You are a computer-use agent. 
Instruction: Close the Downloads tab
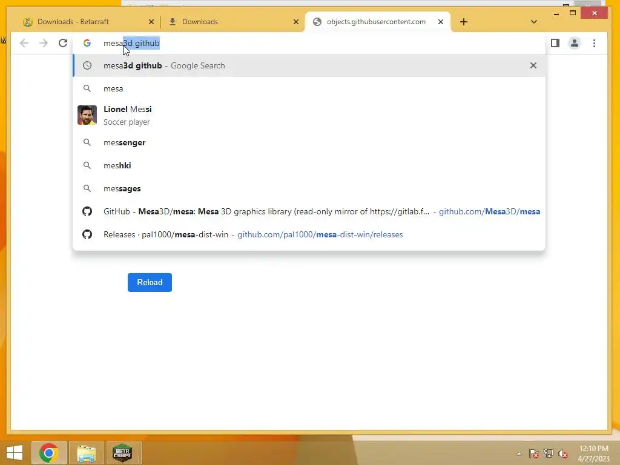click(295, 22)
